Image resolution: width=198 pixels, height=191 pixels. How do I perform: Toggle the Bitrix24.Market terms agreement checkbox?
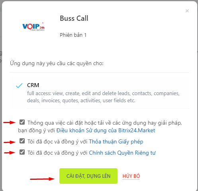click(x=22, y=122)
